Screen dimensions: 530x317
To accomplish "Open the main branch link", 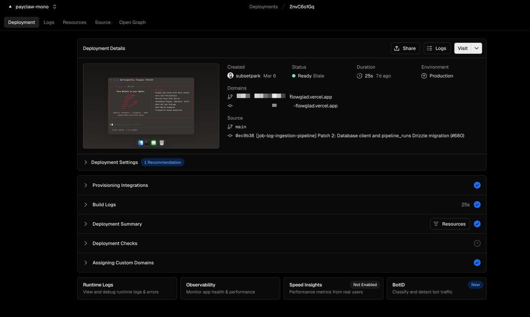I will coord(241,127).
